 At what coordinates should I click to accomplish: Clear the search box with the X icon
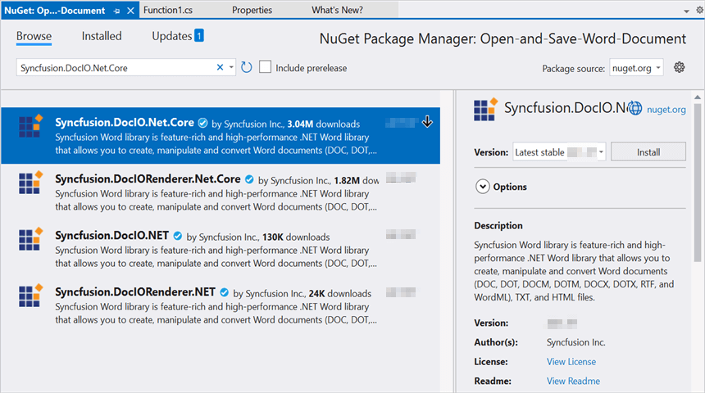pyautogui.click(x=220, y=67)
